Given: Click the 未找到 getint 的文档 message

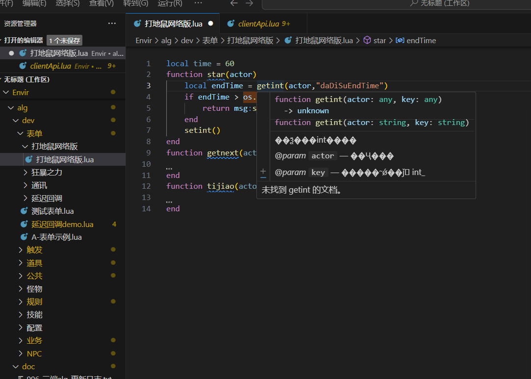Looking at the screenshot, I should coord(302,190).
